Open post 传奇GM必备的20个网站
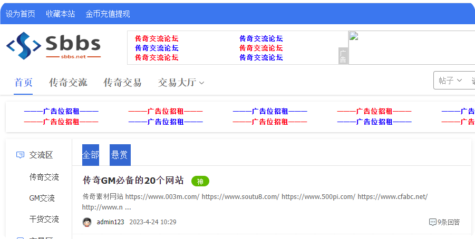 (133, 181)
